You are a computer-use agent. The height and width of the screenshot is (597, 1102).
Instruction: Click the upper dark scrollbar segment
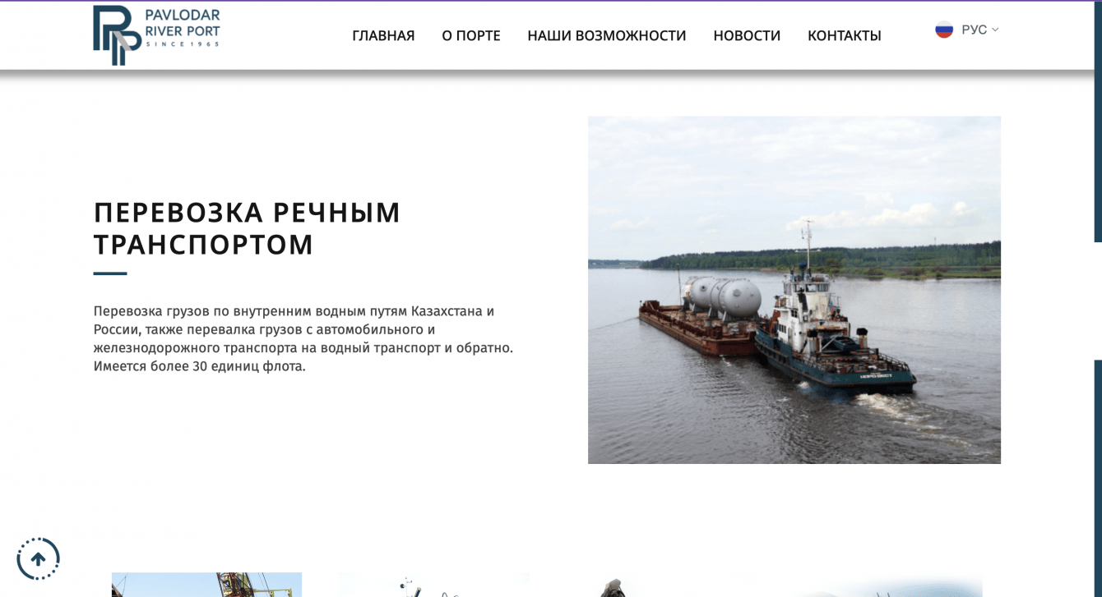pyautogui.click(x=1098, y=122)
